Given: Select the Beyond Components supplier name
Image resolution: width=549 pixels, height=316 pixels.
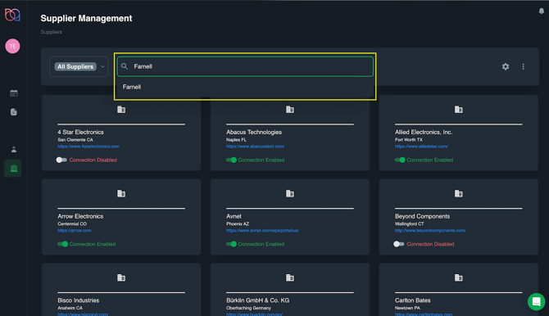Looking at the screenshot, I should click(422, 216).
